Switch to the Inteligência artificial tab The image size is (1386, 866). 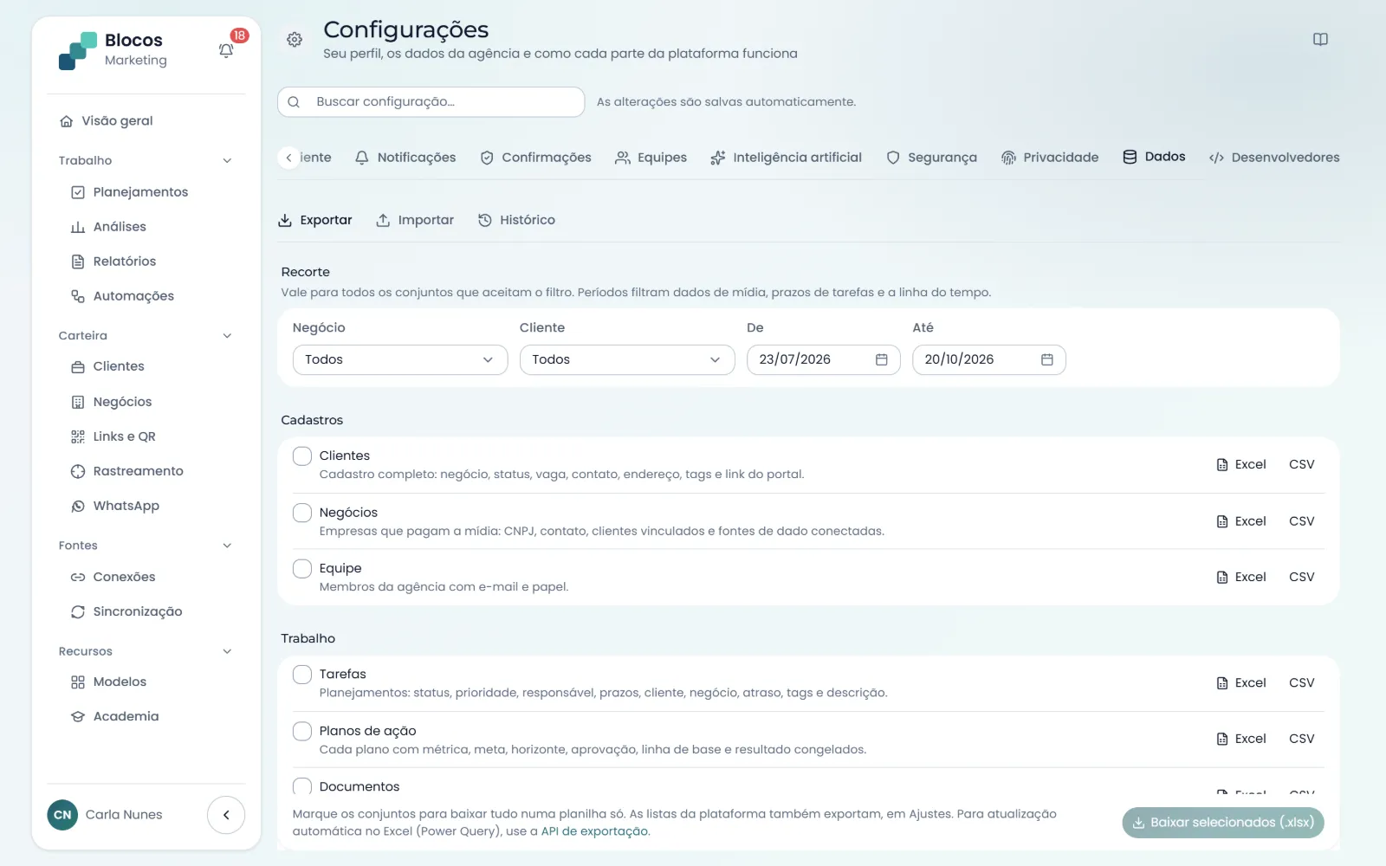[x=786, y=158]
